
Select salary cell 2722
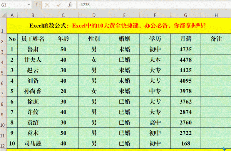pos(186,133)
